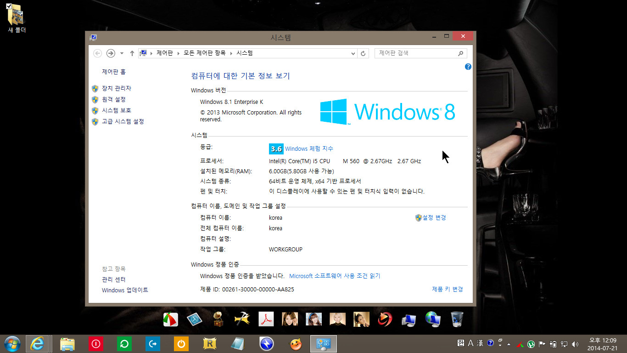
Task: Open 장치 관리자 (Device Manager)
Action: 116,88
